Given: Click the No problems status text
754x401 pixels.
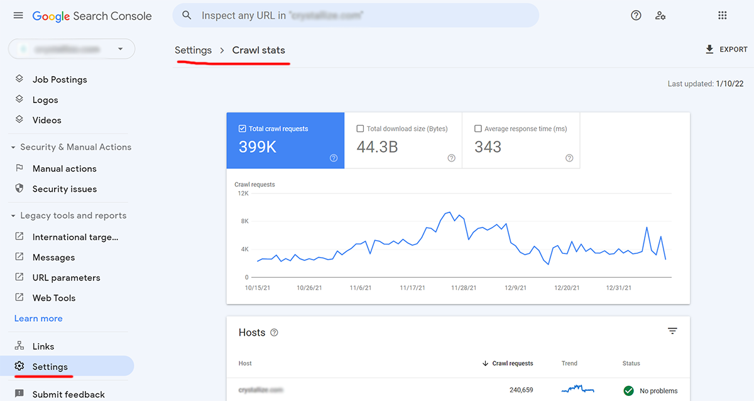Looking at the screenshot, I should pos(658,391).
